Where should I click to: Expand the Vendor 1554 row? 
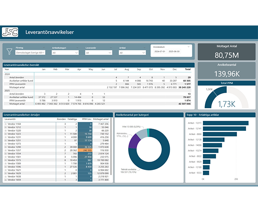coord(6,154)
